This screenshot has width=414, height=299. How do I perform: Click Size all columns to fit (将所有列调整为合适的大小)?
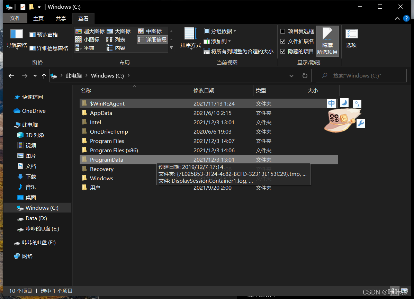click(238, 52)
